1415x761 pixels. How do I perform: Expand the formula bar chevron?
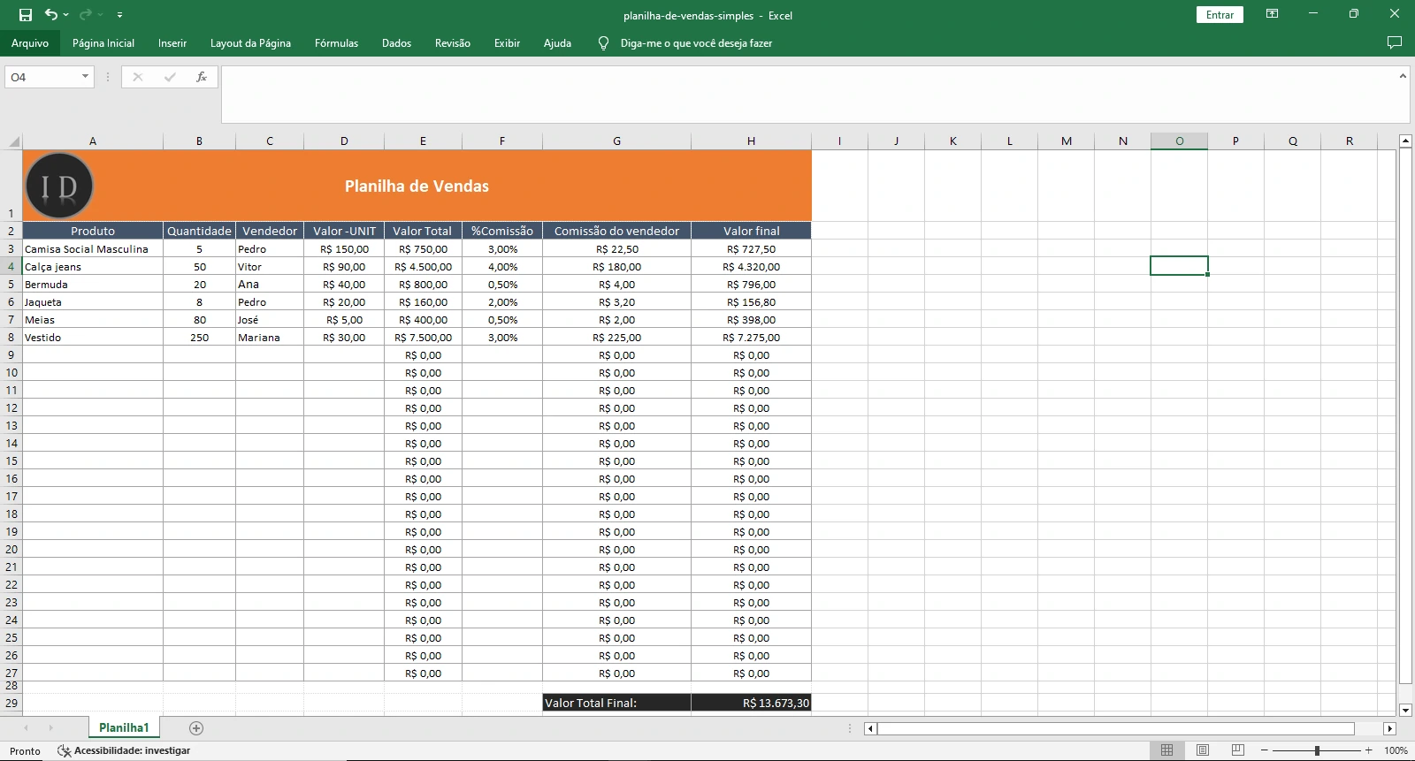pos(1403,77)
